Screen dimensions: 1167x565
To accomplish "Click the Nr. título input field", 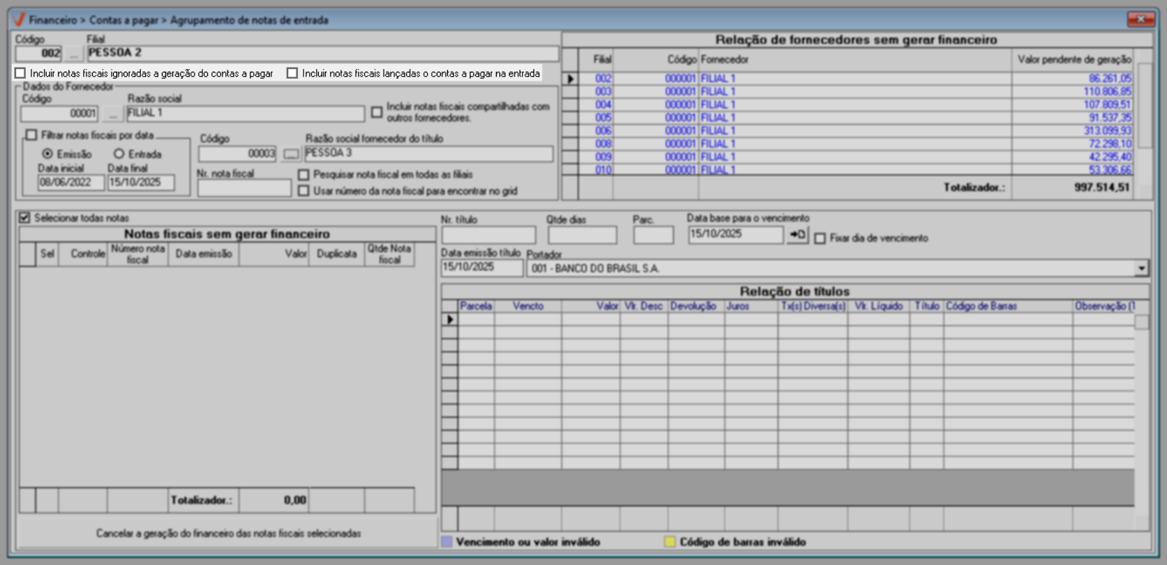I will (x=488, y=235).
